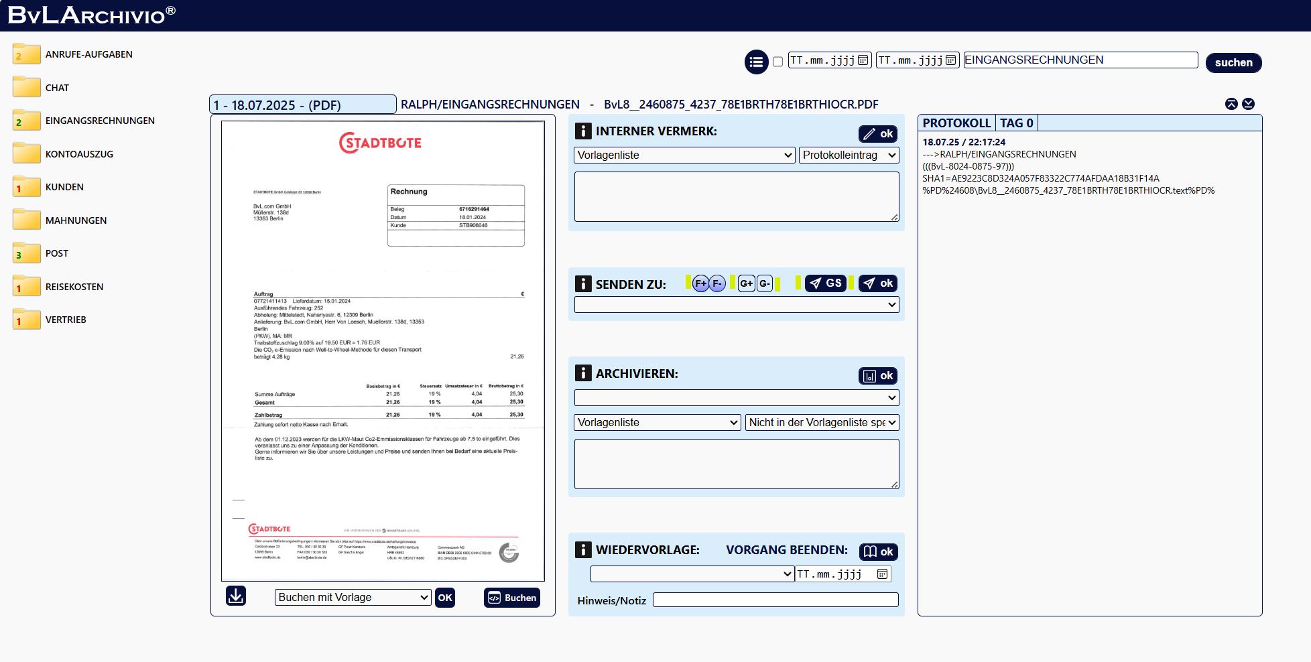This screenshot has height=662, width=1311.
Task: Click the expand down arrow icon above protocol
Action: pos(1248,104)
